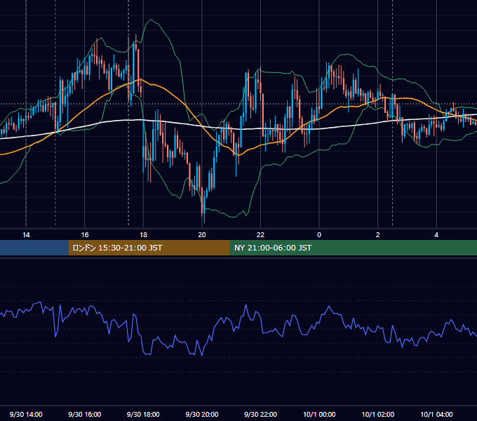Click the 9/30 14:00 time label
Screen dimensions: 477x421
26,414
